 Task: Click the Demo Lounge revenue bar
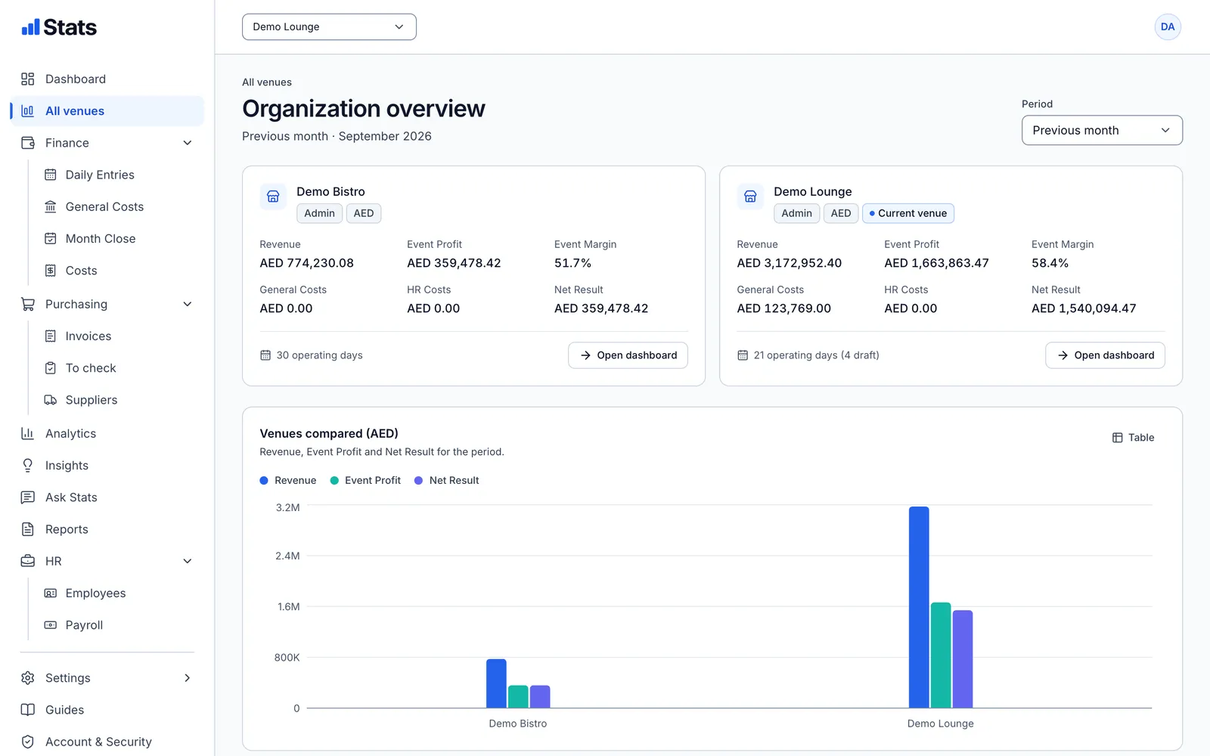pyautogui.click(x=919, y=607)
